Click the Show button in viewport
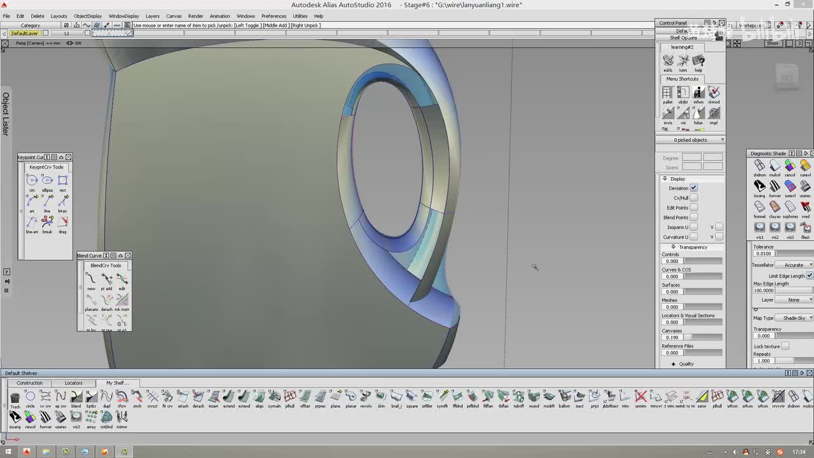The width and height of the screenshot is (814, 458). point(773,43)
